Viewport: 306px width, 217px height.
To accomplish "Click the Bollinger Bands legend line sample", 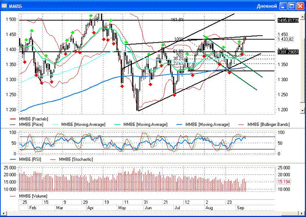I will [241, 124].
